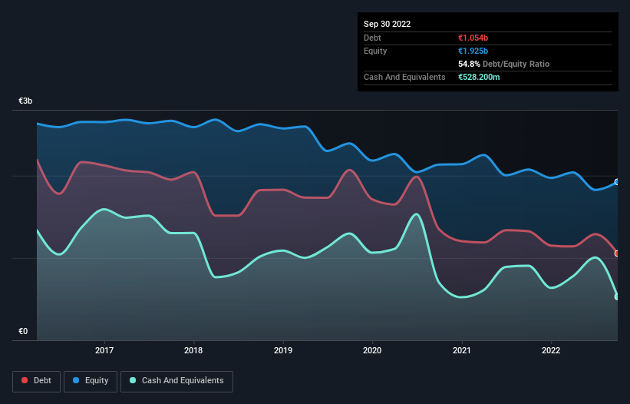Toggle the Cash And Equivalents legend button
630x404 pixels.
176,381
